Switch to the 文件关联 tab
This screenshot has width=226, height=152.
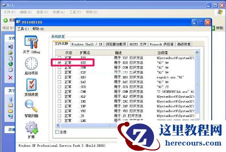tap(61, 44)
